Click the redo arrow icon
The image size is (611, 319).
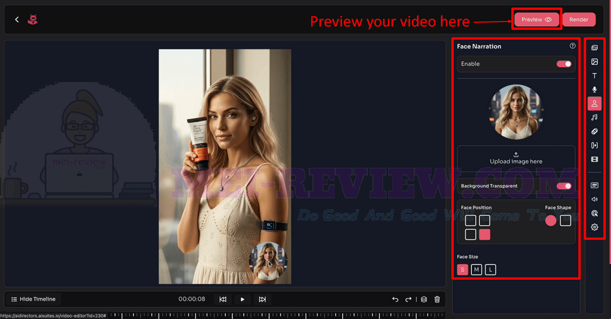(x=408, y=299)
